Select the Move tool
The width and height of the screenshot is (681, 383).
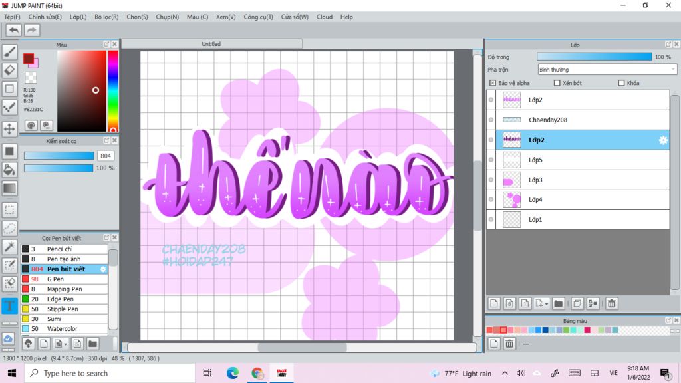click(x=9, y=129)
